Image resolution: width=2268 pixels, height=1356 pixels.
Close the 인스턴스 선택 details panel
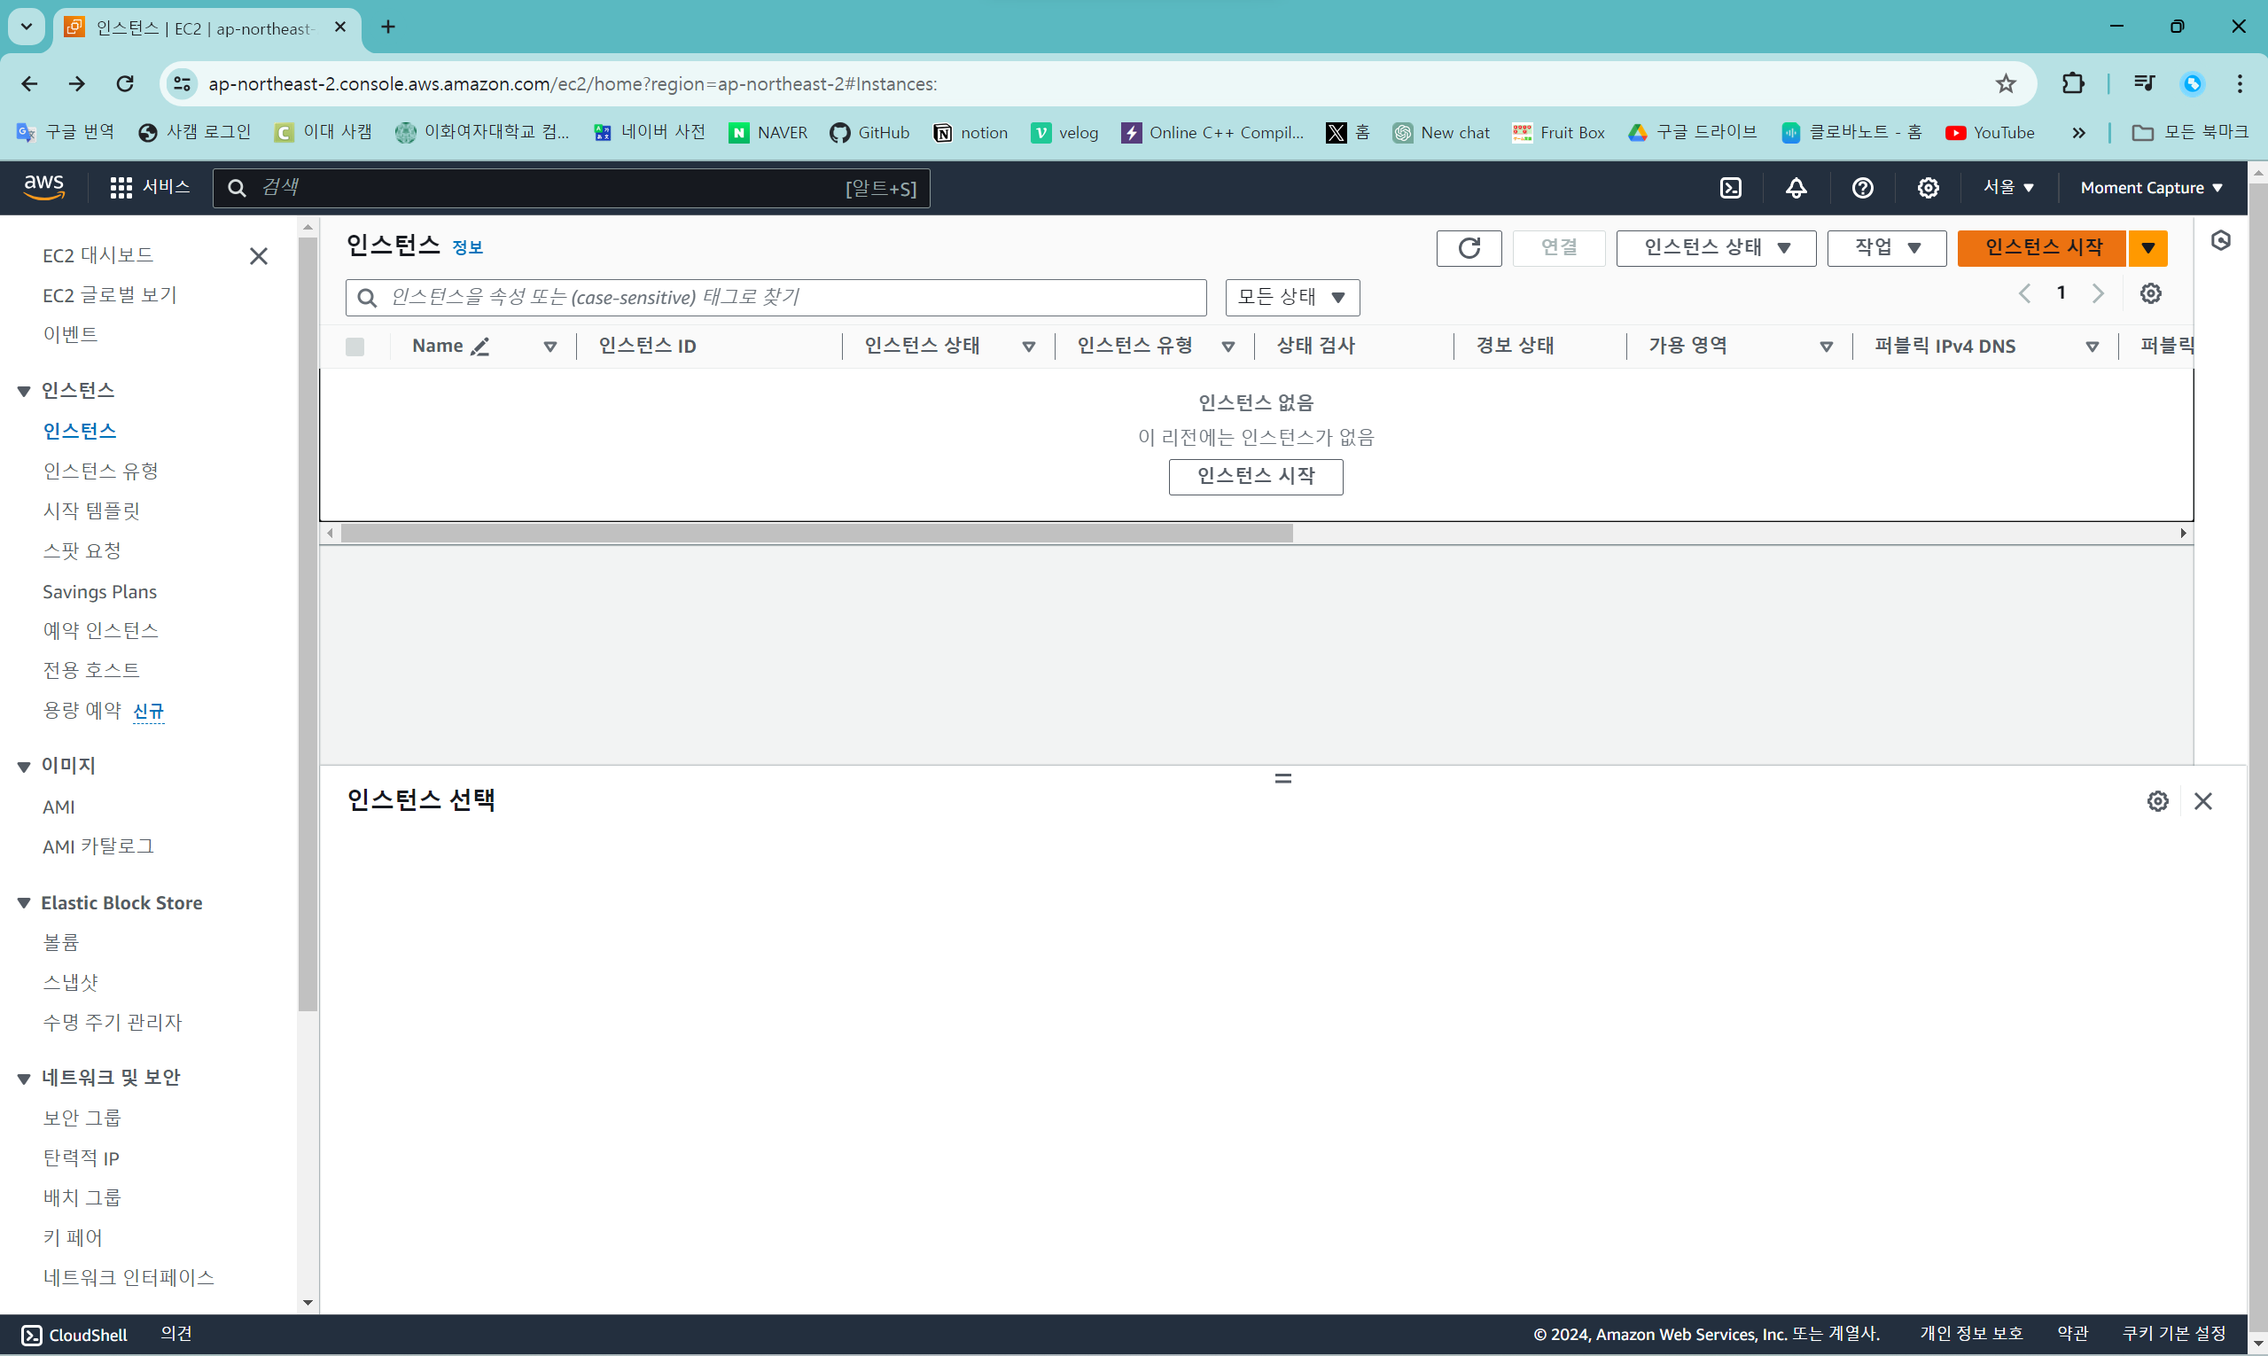2202,801
